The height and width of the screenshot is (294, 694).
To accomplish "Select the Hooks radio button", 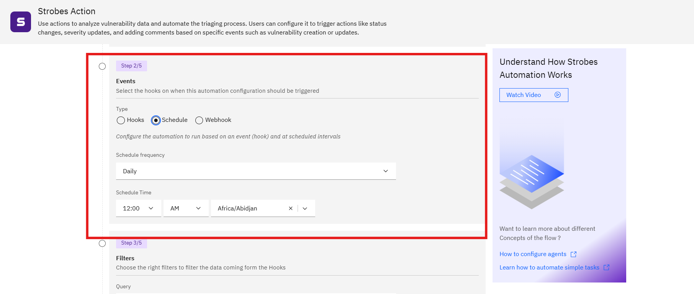I will 121,120.
